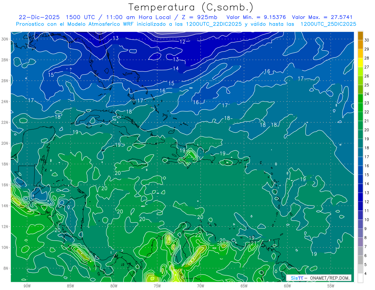Viewport: 375px width, 290px height.
Task: Click the title 'Temperatura (C,somb.)'
Action: point(191,7)
